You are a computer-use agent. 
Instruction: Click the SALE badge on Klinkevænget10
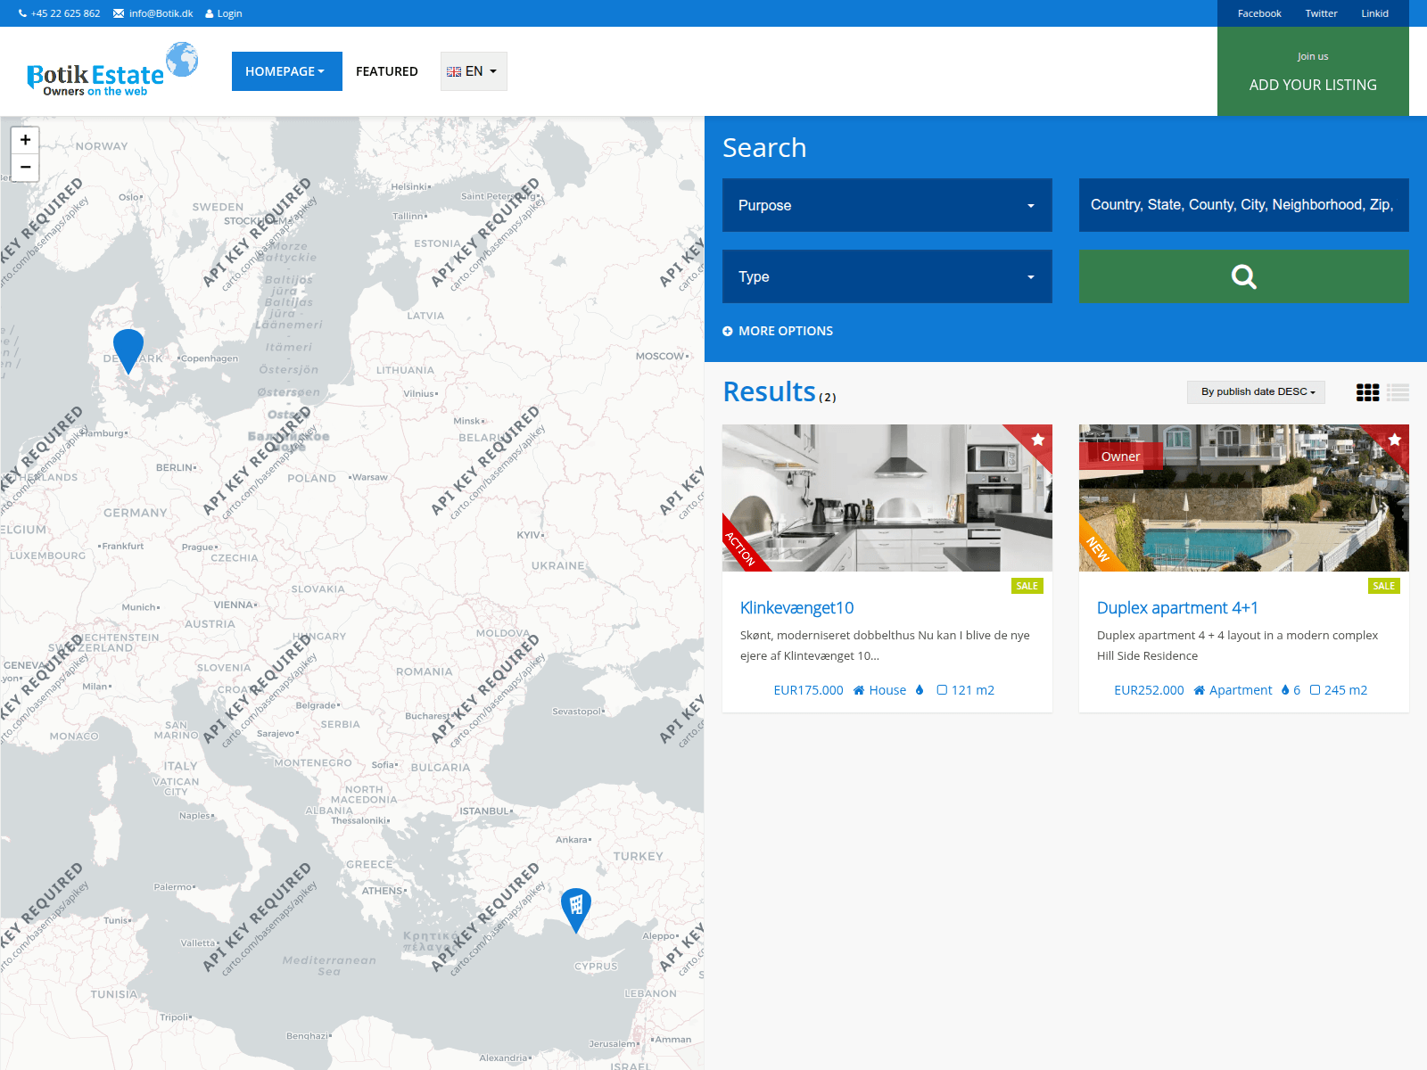1027,586
